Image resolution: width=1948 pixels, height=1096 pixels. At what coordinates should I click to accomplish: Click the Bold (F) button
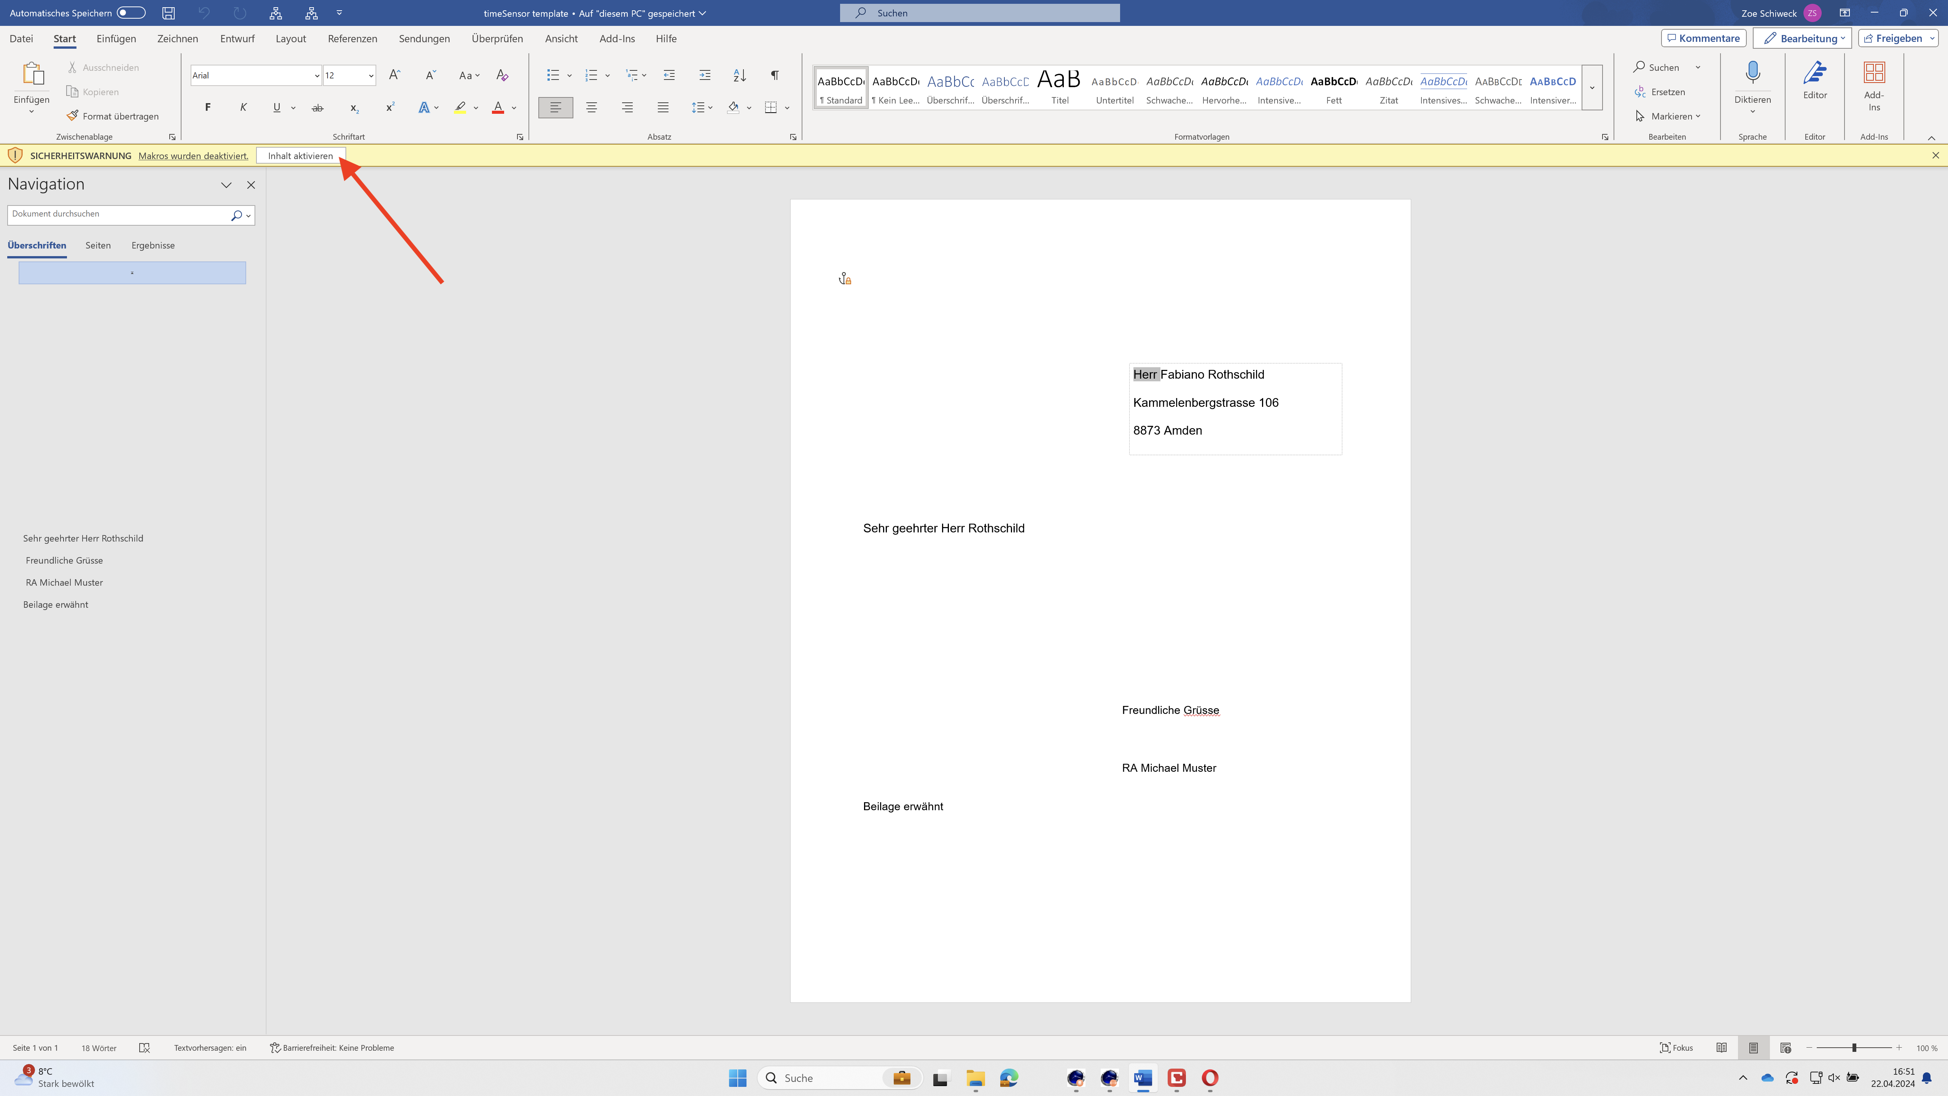(208, 107)
